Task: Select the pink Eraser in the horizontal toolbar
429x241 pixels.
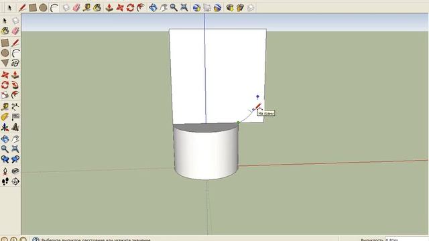Action: coord(76,7)
